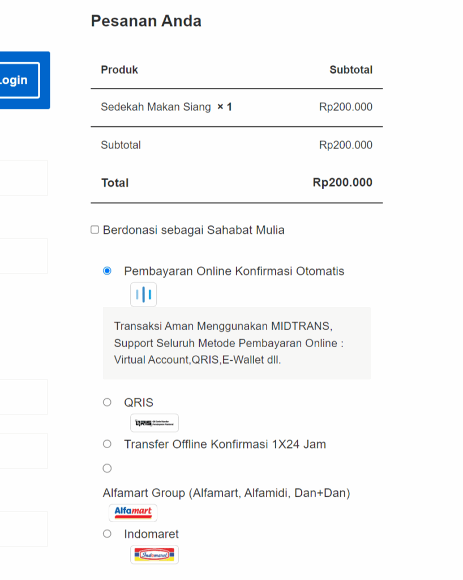Click the Berdonasi sebagai Sahabat Mulia label
Screen dimensions: 463x580
coord(194,230)
